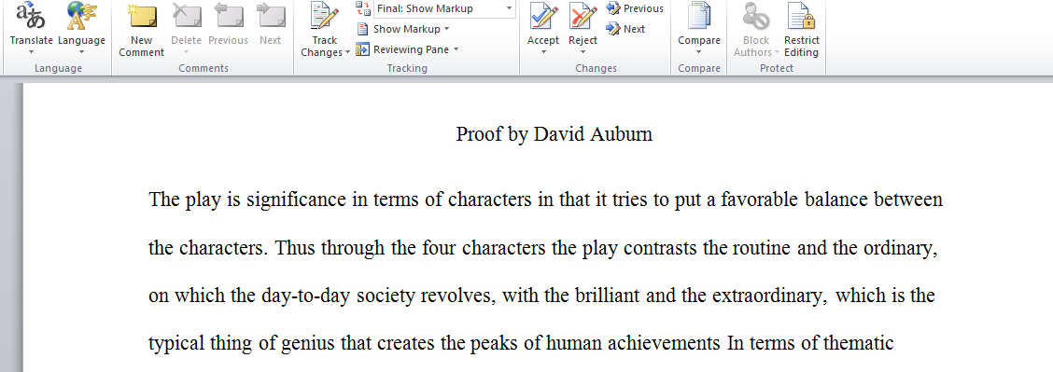This screenshot has height=372, width=1053.
Task: Open the Compare documents tool
Action: (698, 23)
